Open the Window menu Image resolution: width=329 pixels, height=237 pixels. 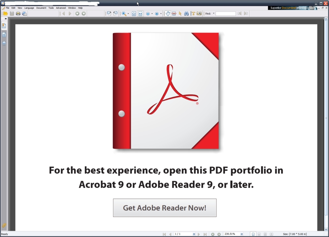pos(72,8)
